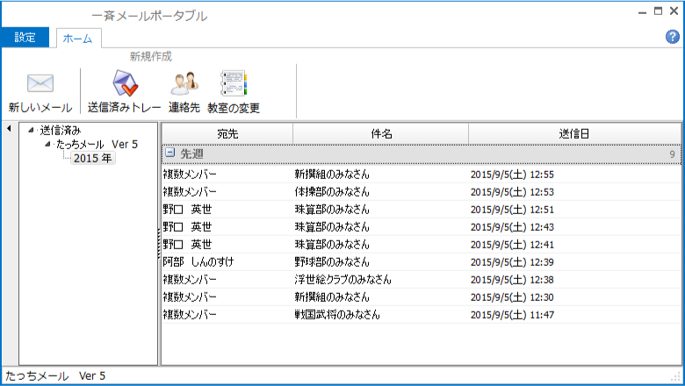Open the 送信済みトレー icon
The height and width of the screenshot is (386, 685).
tap(125, 82)
